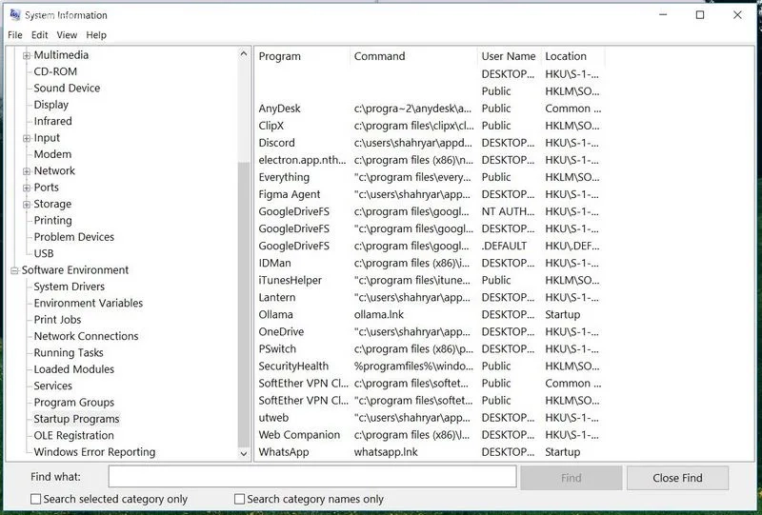Select Print Jobs in the tree

coord(57,319)
